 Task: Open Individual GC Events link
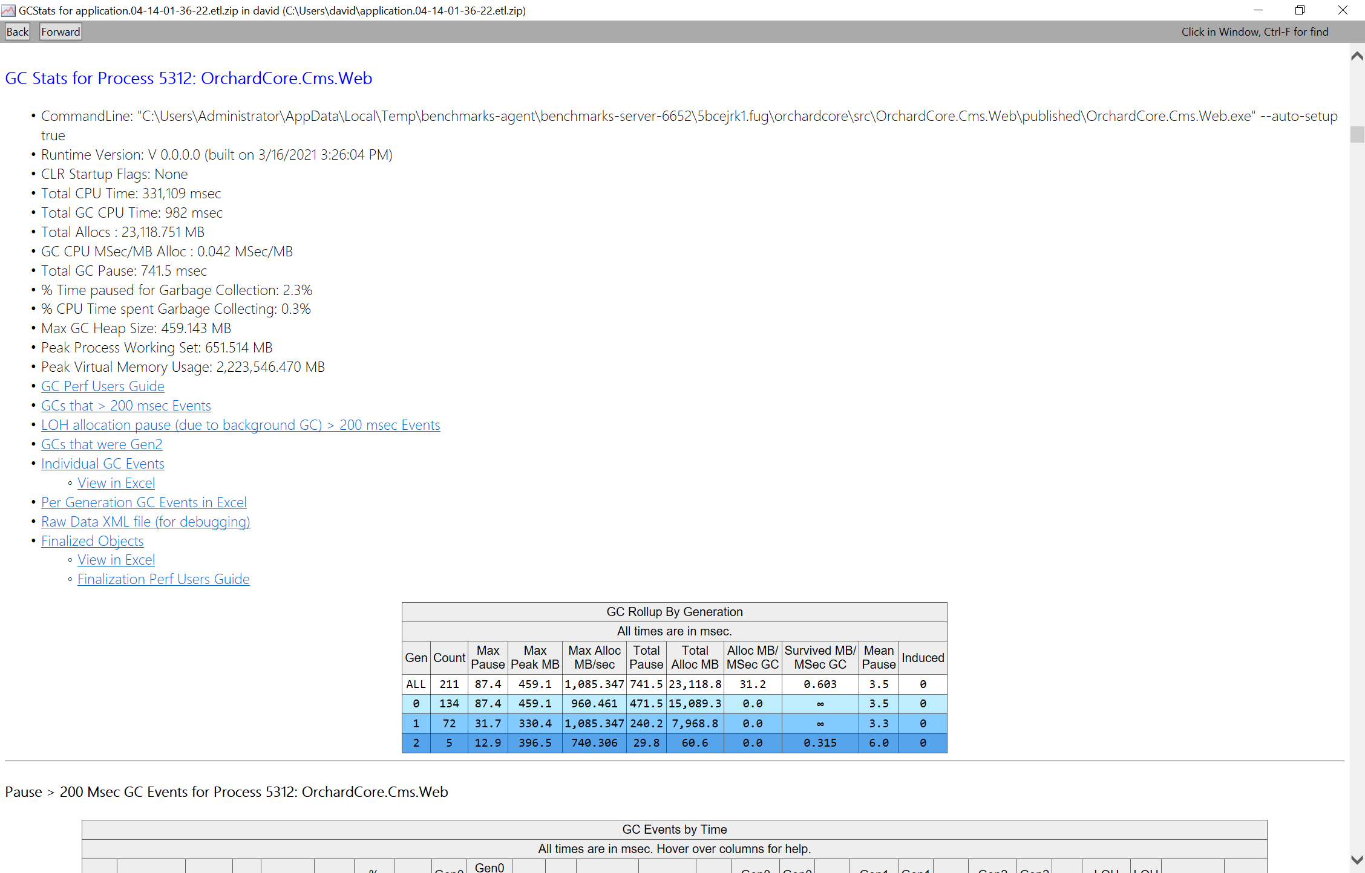pyautogui.click(x=102, y=464)
